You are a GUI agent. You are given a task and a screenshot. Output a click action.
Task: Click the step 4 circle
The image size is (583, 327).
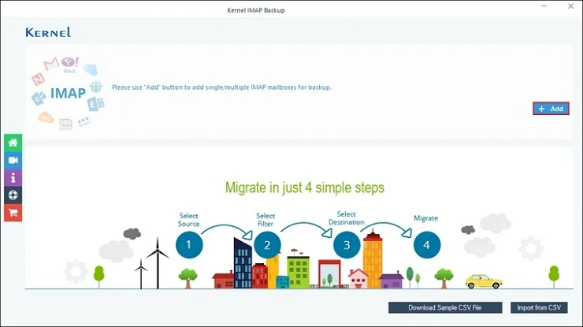click(x=426, y=245)
